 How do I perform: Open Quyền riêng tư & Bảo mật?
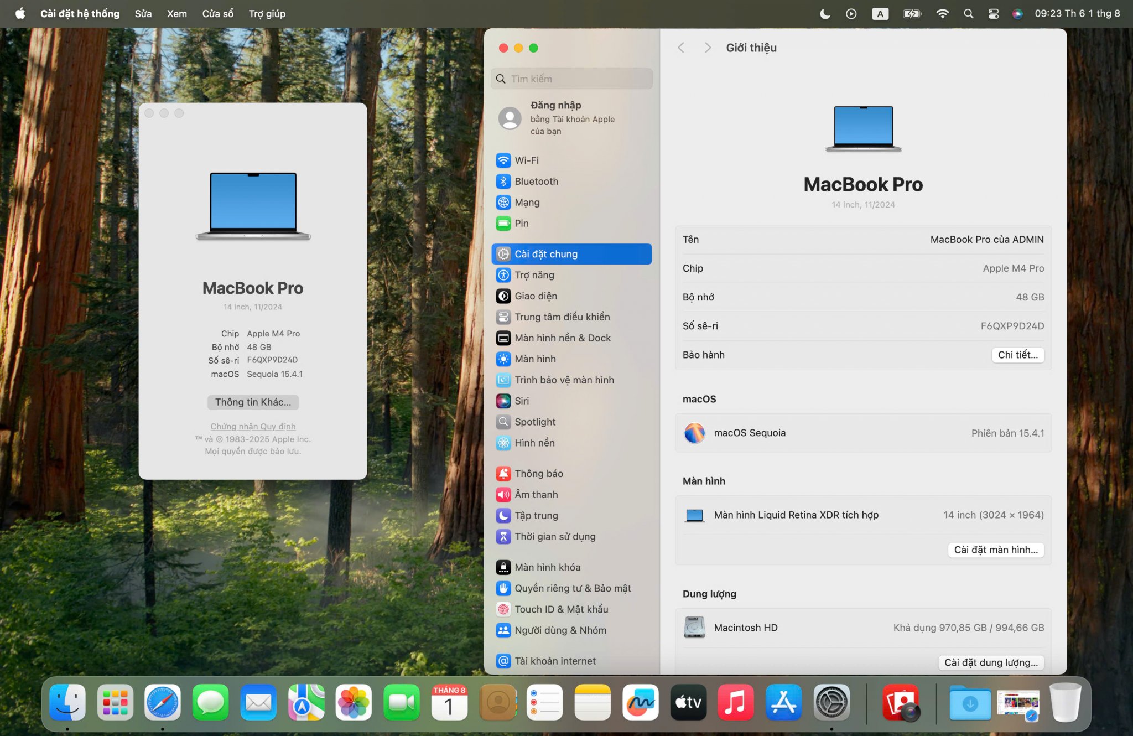click(x=571, y=588)
